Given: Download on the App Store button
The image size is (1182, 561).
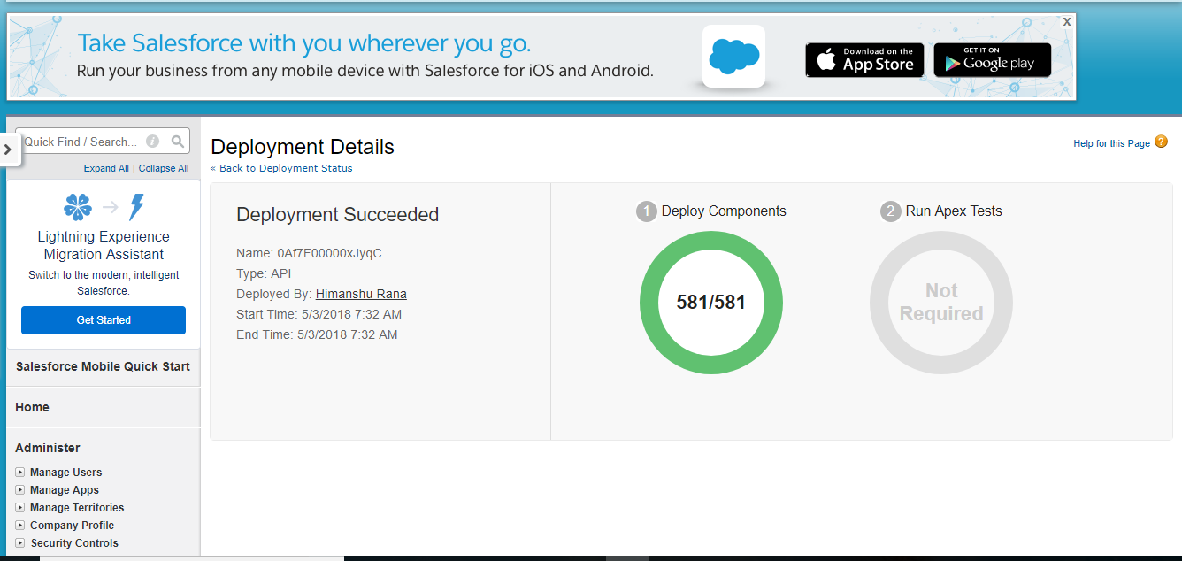Looking at the screenshot, I should coord(864,60).
